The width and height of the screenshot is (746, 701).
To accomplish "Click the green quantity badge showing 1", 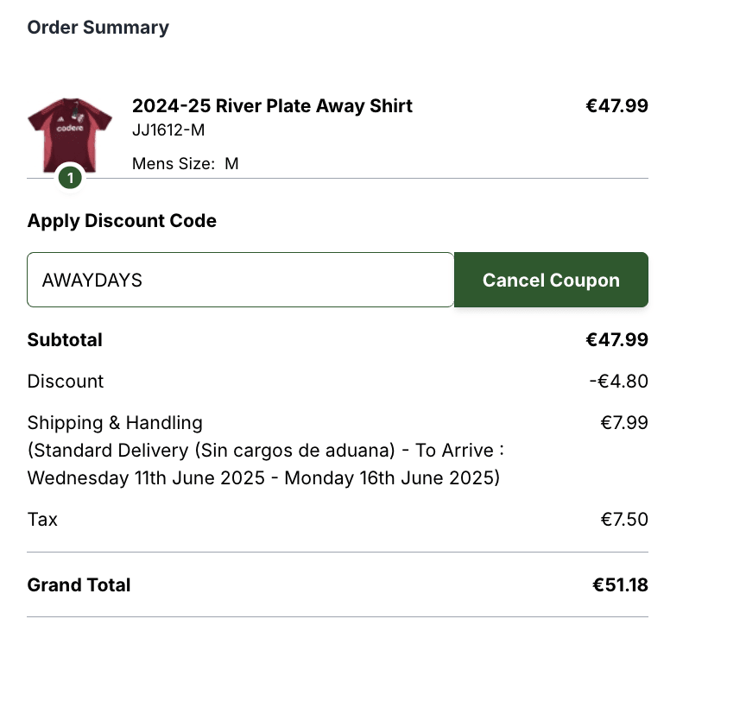I will 70,179.
